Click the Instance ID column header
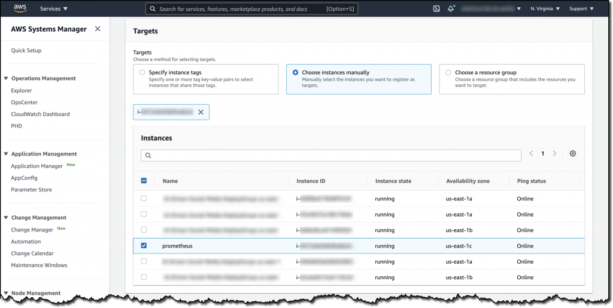Screen dimensions: 613x308 click(x=311, y=181)
